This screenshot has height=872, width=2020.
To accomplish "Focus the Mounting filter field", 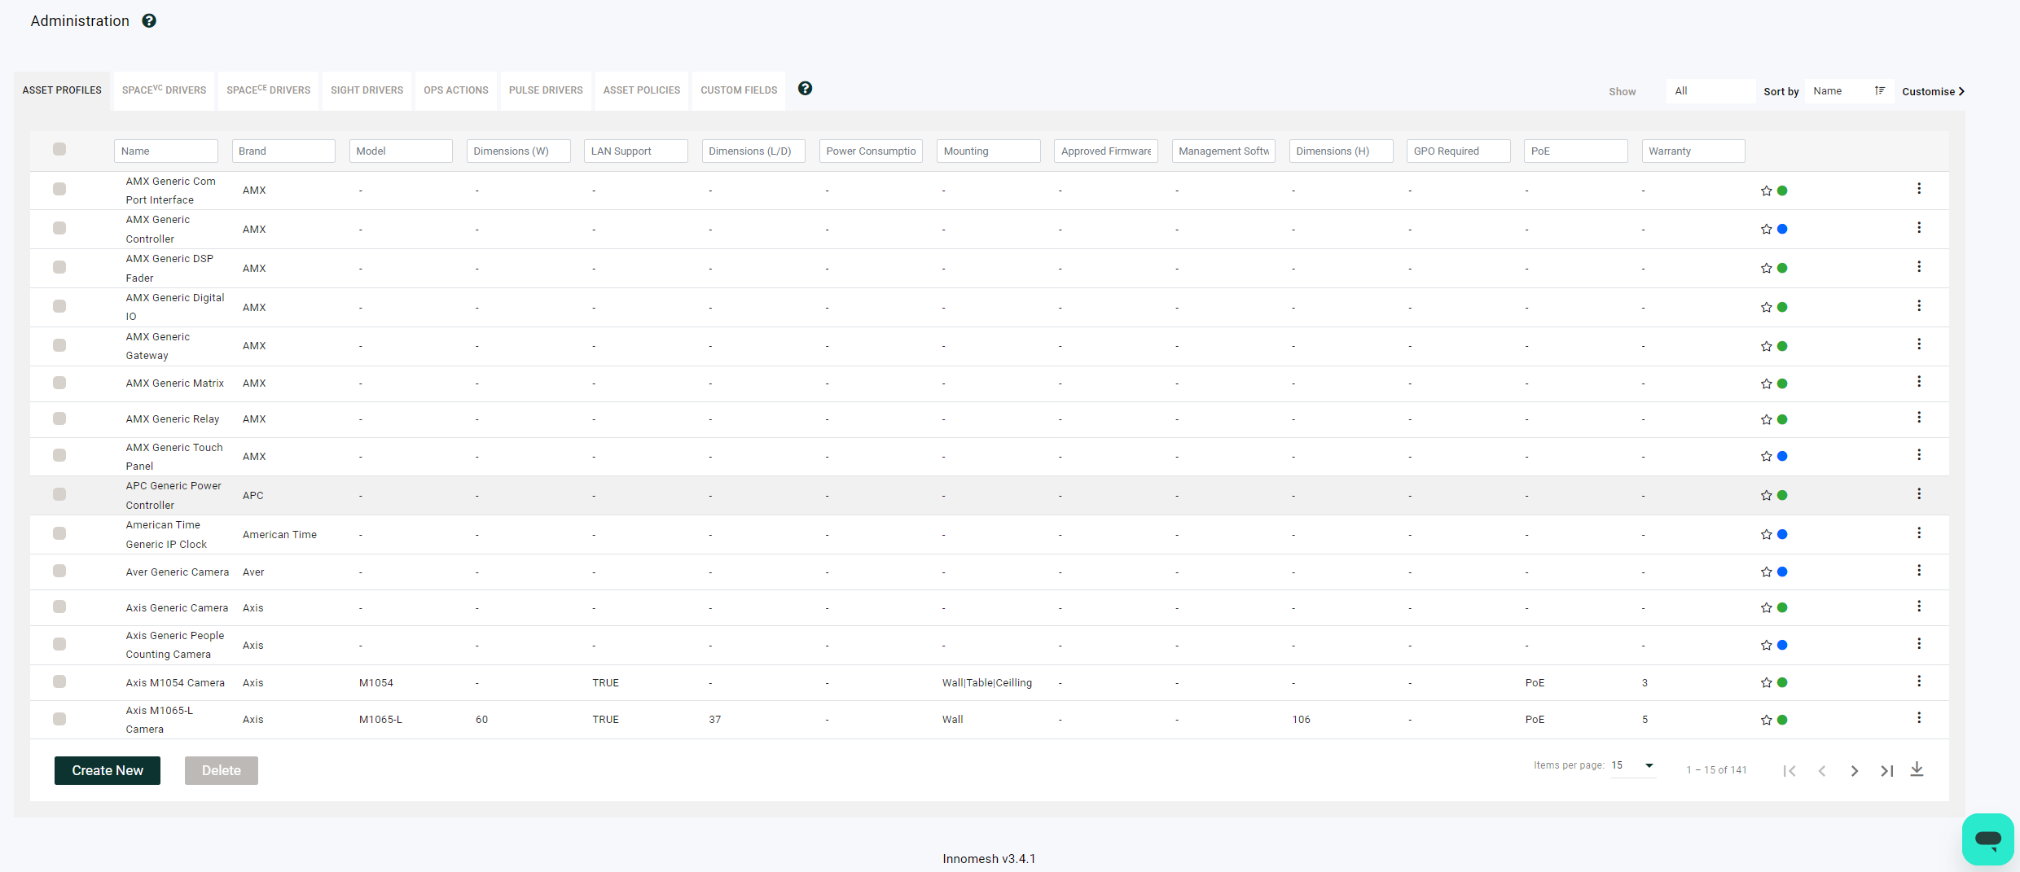I will coord(989,151).
